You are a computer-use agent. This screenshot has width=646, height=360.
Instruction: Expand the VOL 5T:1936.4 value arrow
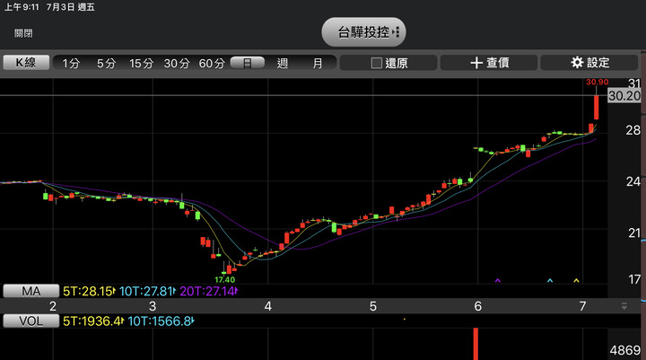(x=122, y=321)
